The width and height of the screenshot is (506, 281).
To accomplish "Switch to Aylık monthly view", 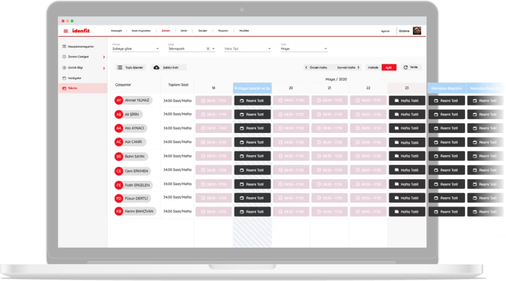I will coord(389,67).
